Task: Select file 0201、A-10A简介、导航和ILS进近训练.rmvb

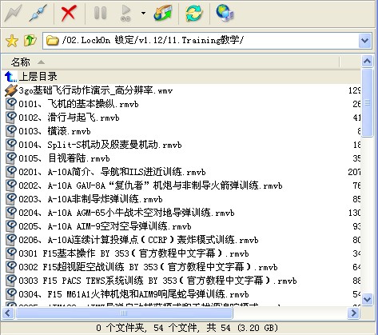Action: 112,172
